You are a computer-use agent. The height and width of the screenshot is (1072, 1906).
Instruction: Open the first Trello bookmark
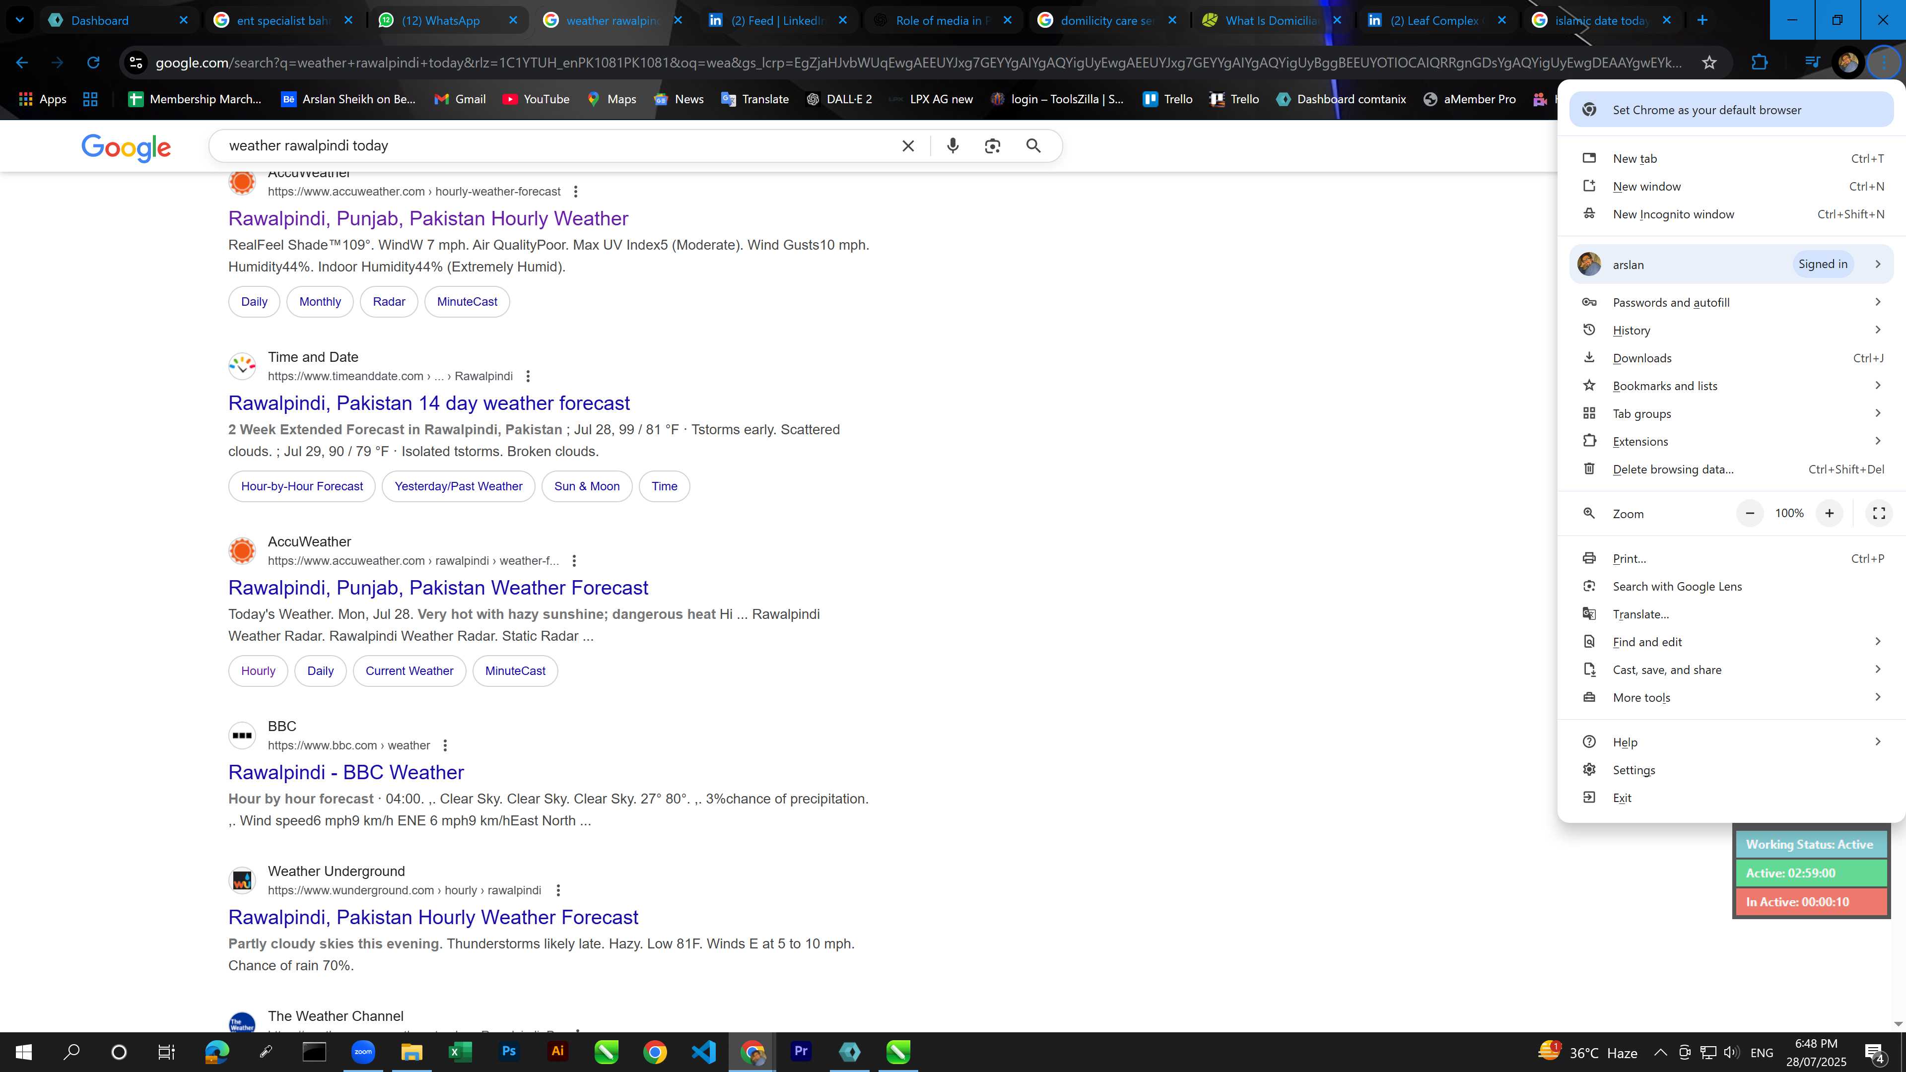[x=1167, y=99]
